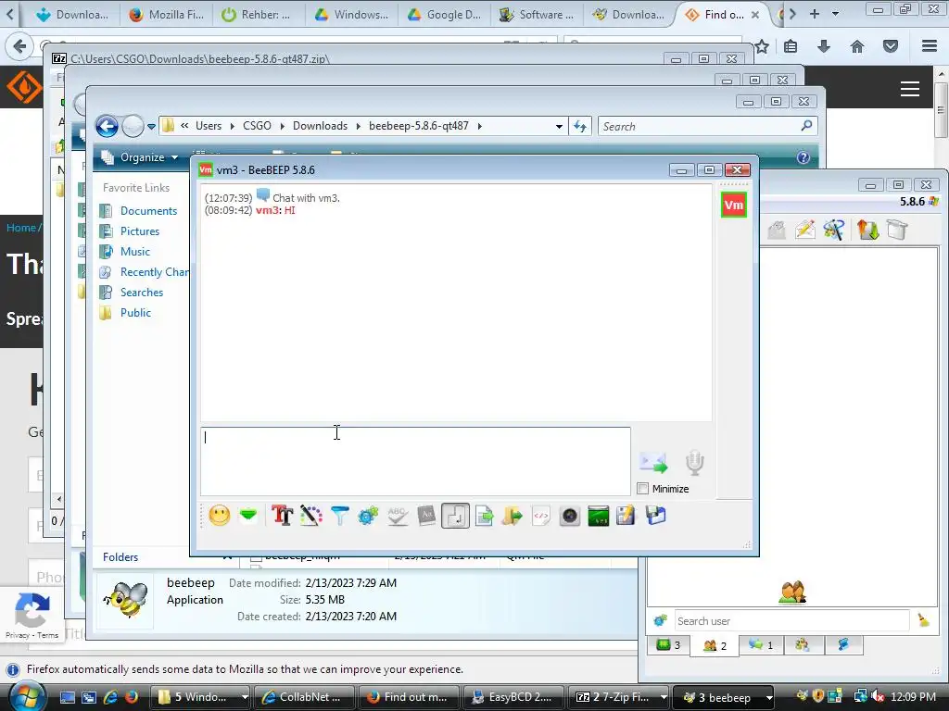The width and height of the screenshot is (949, 711).
Task: Click the send message envelope button
Action: [653, 463]
